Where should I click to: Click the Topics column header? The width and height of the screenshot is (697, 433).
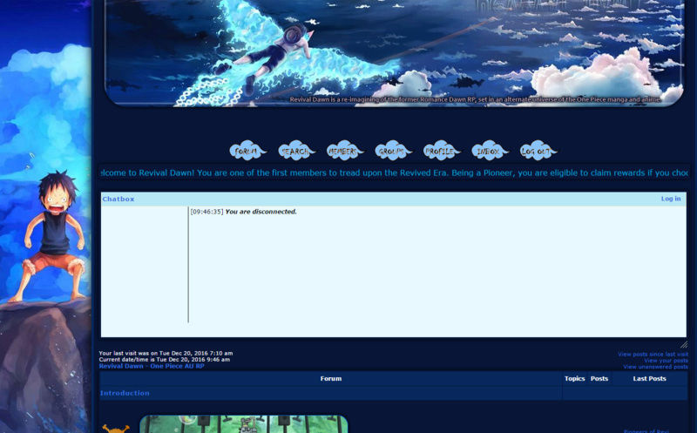pyautogui.click(x=574, y=379)
